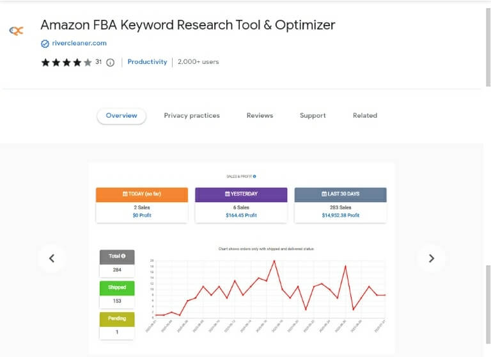This screenshot has width=491, height=357.
Task: Open rivercleaner.com publisher link
Action: [x=79, y=44]
